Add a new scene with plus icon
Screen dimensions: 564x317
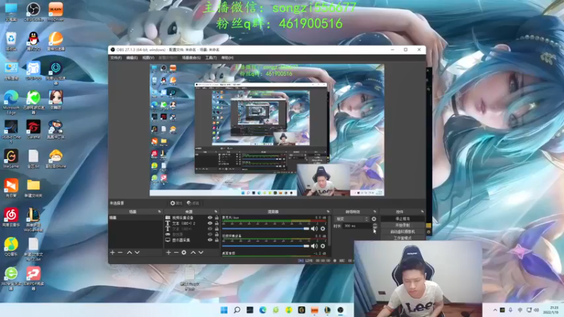(x=113, y=253)
